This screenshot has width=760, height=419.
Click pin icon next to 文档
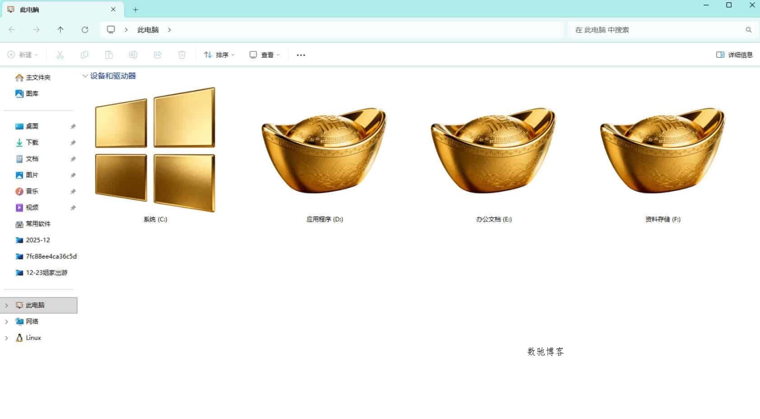pos(73,159)
